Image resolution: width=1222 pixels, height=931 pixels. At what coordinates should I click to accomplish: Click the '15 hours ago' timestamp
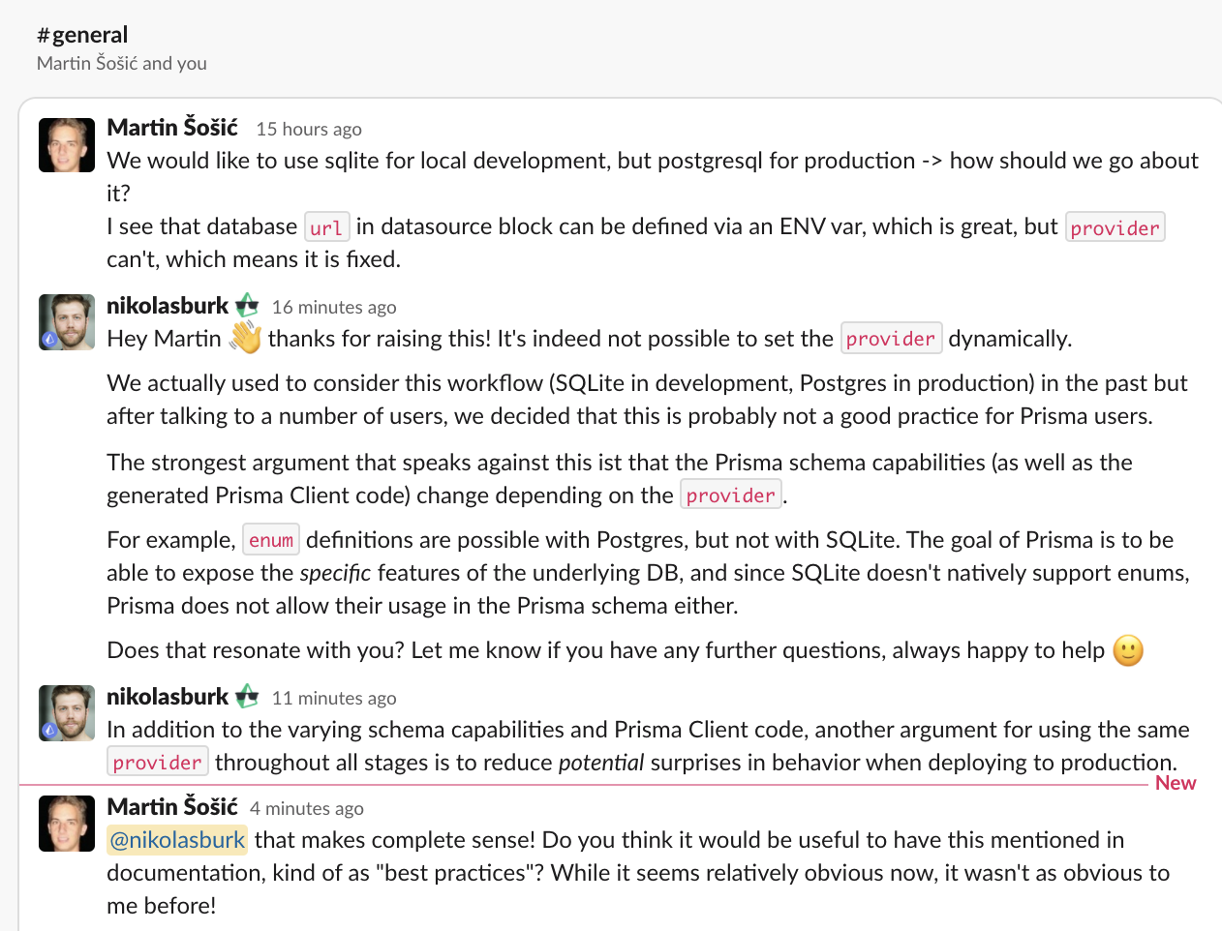pyautogui.click(x=308, y=128)
